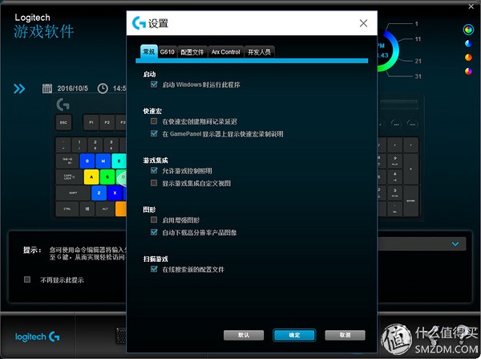The height and width of the screenshot is (359, 481).
Task: Switch to the 常规 tab
Action: click(x=149, y=51)
